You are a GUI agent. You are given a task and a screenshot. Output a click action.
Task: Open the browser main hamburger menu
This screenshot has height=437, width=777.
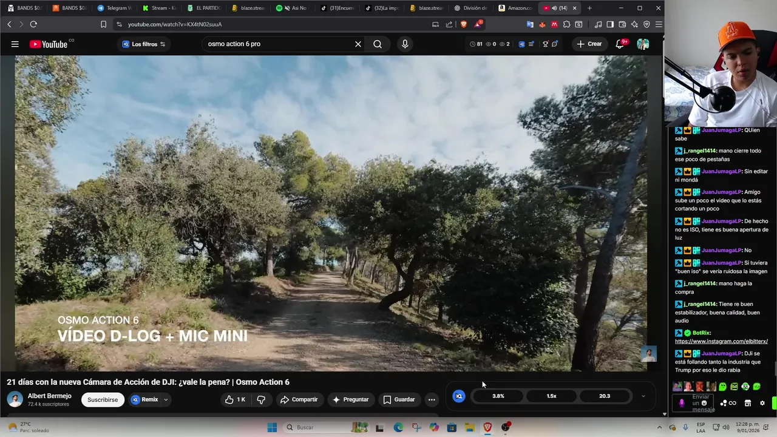(x=659, y=24)
